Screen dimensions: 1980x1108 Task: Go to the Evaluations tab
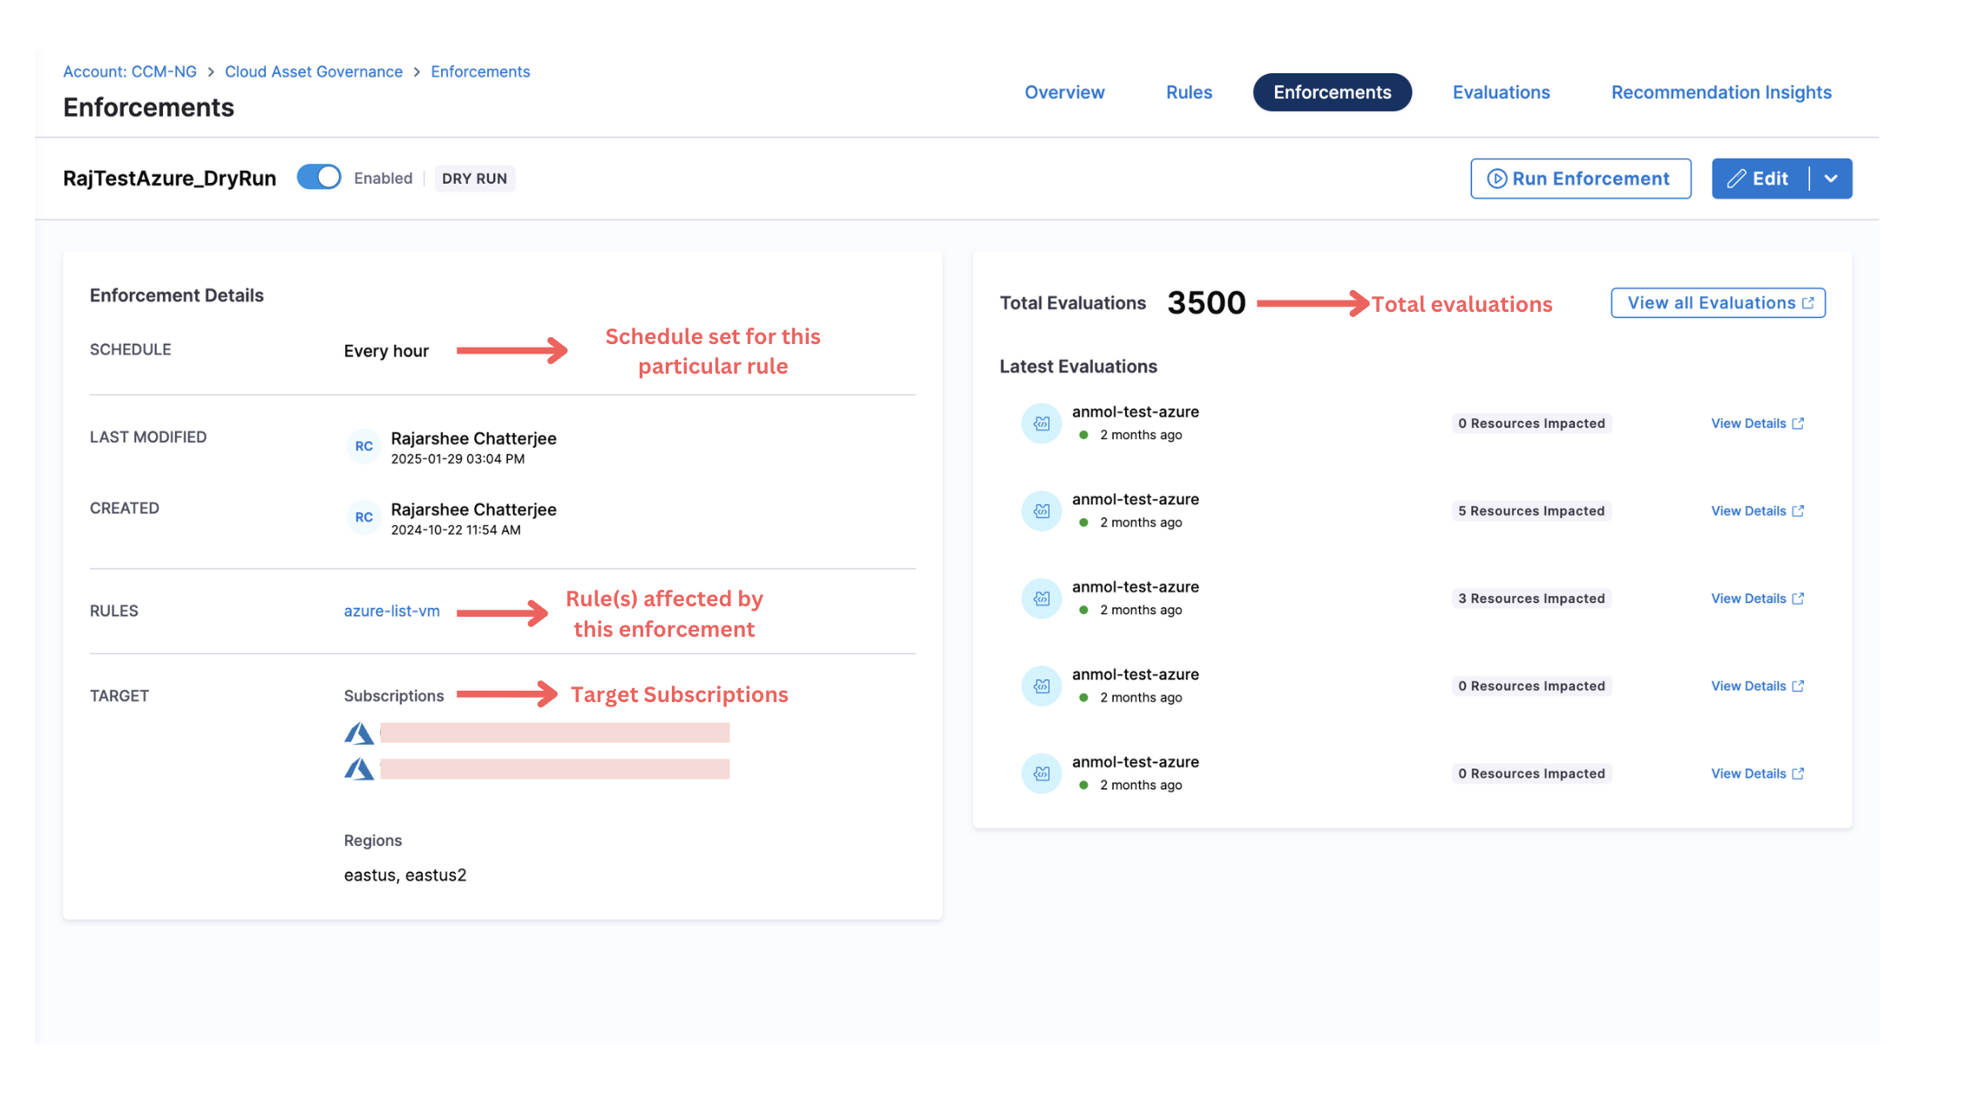[x=1501, y=92]
